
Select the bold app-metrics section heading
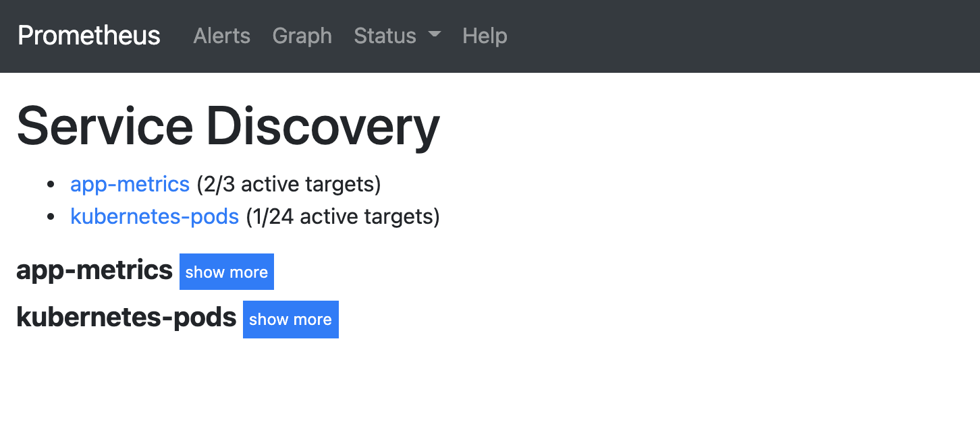tap(94, 270)
